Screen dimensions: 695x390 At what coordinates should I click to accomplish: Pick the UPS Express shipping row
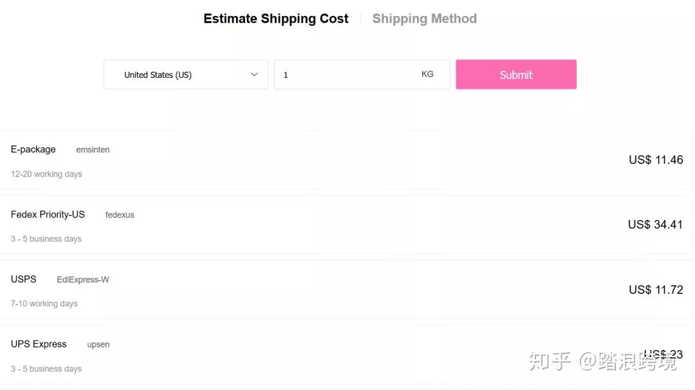click(x=39, y=344)
